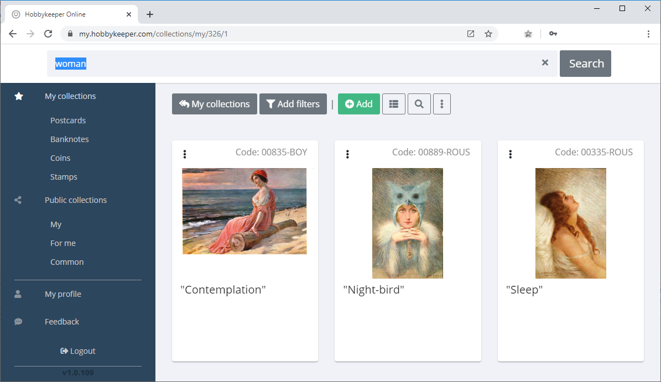Open Public collections in the sidebar
The height and width of the screenshot is (382, 661).
(x=76, y=200)
